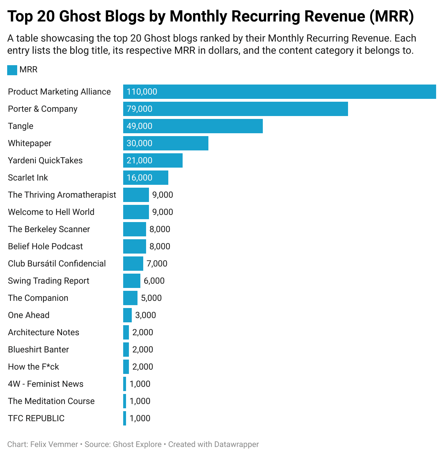Select the Swing Trading Report label
The width and height of the screenshot is (444, 457).
49,281
